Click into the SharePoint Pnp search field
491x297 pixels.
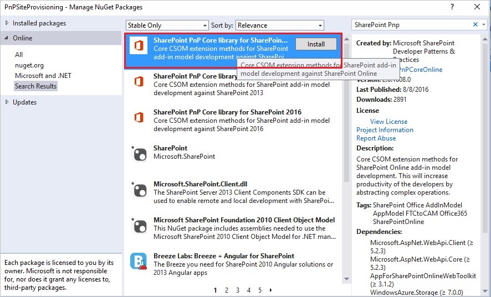click(411, 25)
